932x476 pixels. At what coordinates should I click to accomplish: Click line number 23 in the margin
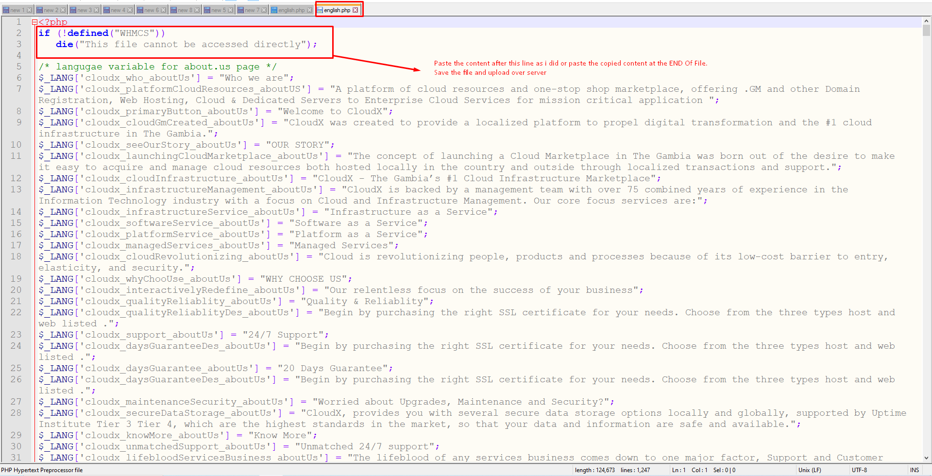coord(16,335)
